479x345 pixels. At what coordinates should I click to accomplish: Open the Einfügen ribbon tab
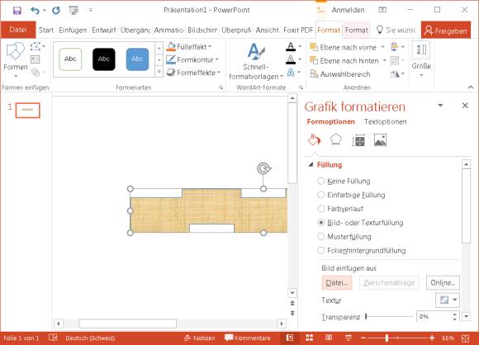pos(73,31)
